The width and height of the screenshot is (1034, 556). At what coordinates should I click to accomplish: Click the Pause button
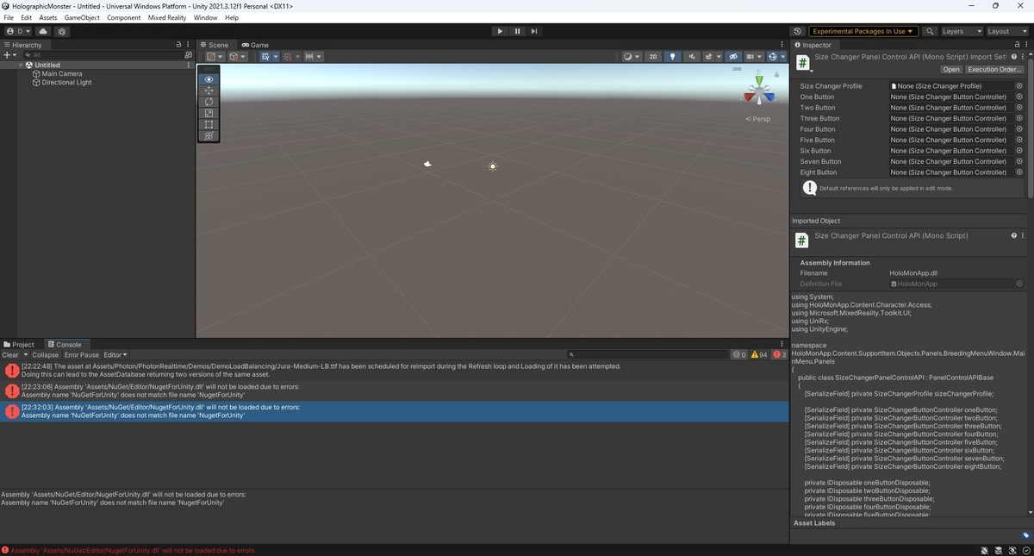pyautogui.click(x=517, y=31)
